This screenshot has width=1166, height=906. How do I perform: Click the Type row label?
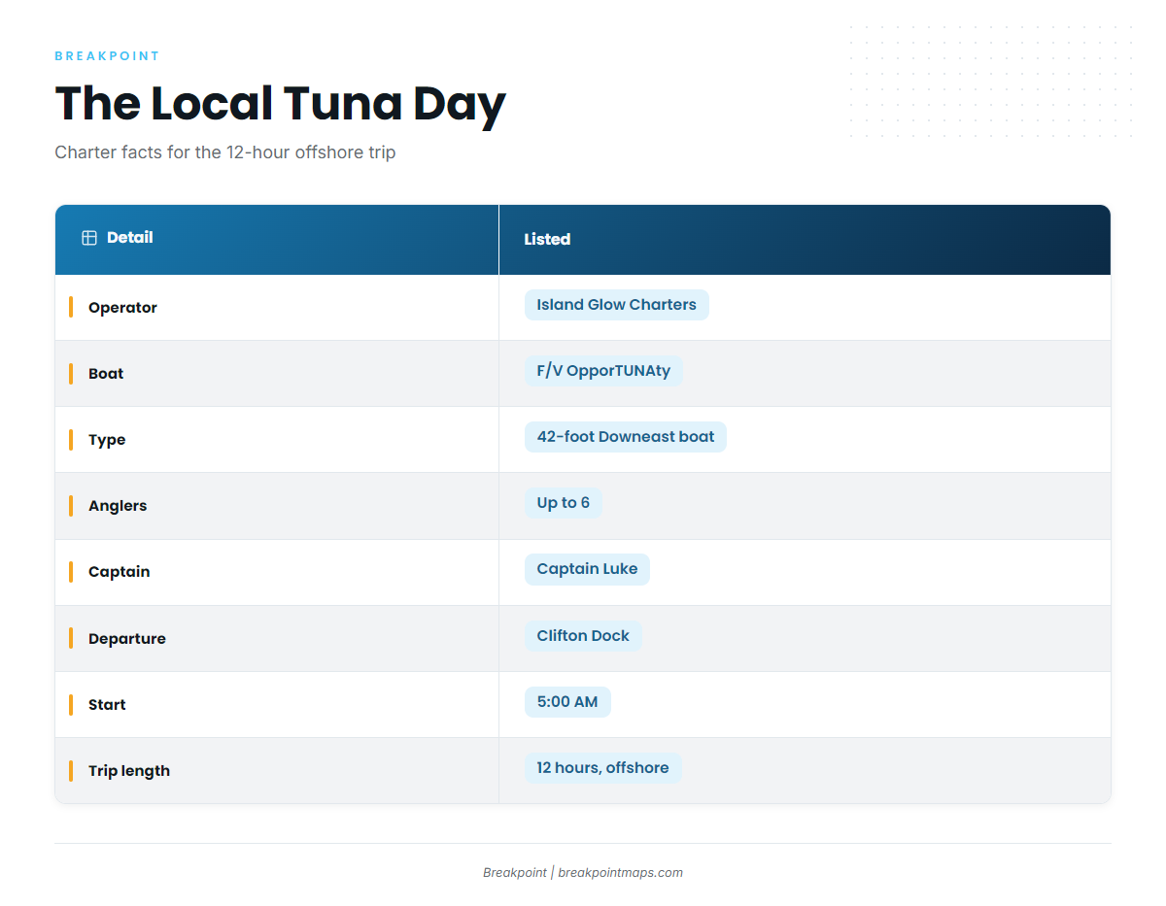pos(107,440)
